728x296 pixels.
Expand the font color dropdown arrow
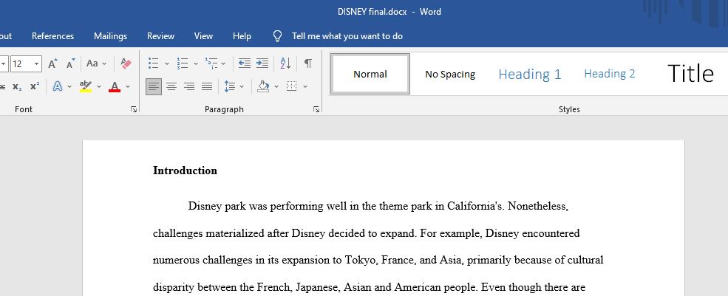128,87
